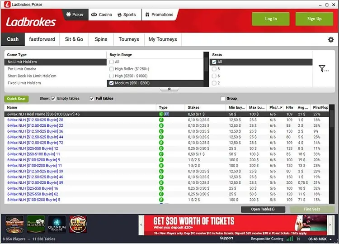Enable the Group checkbox
The height and width of the screenshot is (244, 339).
click(x=223, y=98)
